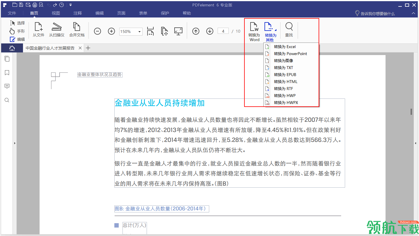The height and width of the screenshot is (236, 419).
Task: Go to next page with down arrow
Action: pos(210,31)
